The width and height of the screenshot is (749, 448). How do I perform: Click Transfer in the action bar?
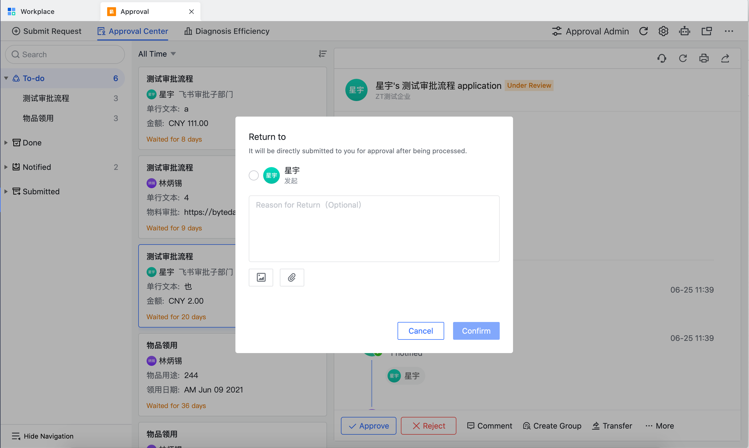pyautogui.click(x=612, y=426)
